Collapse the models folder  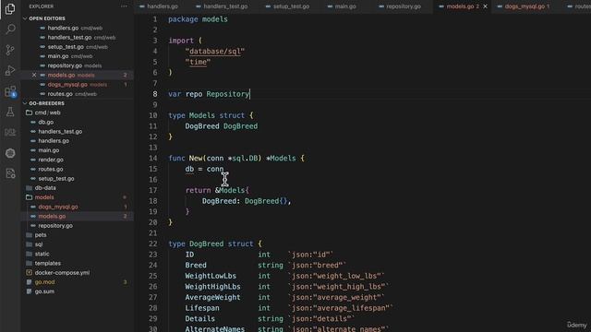click(44, 197)
